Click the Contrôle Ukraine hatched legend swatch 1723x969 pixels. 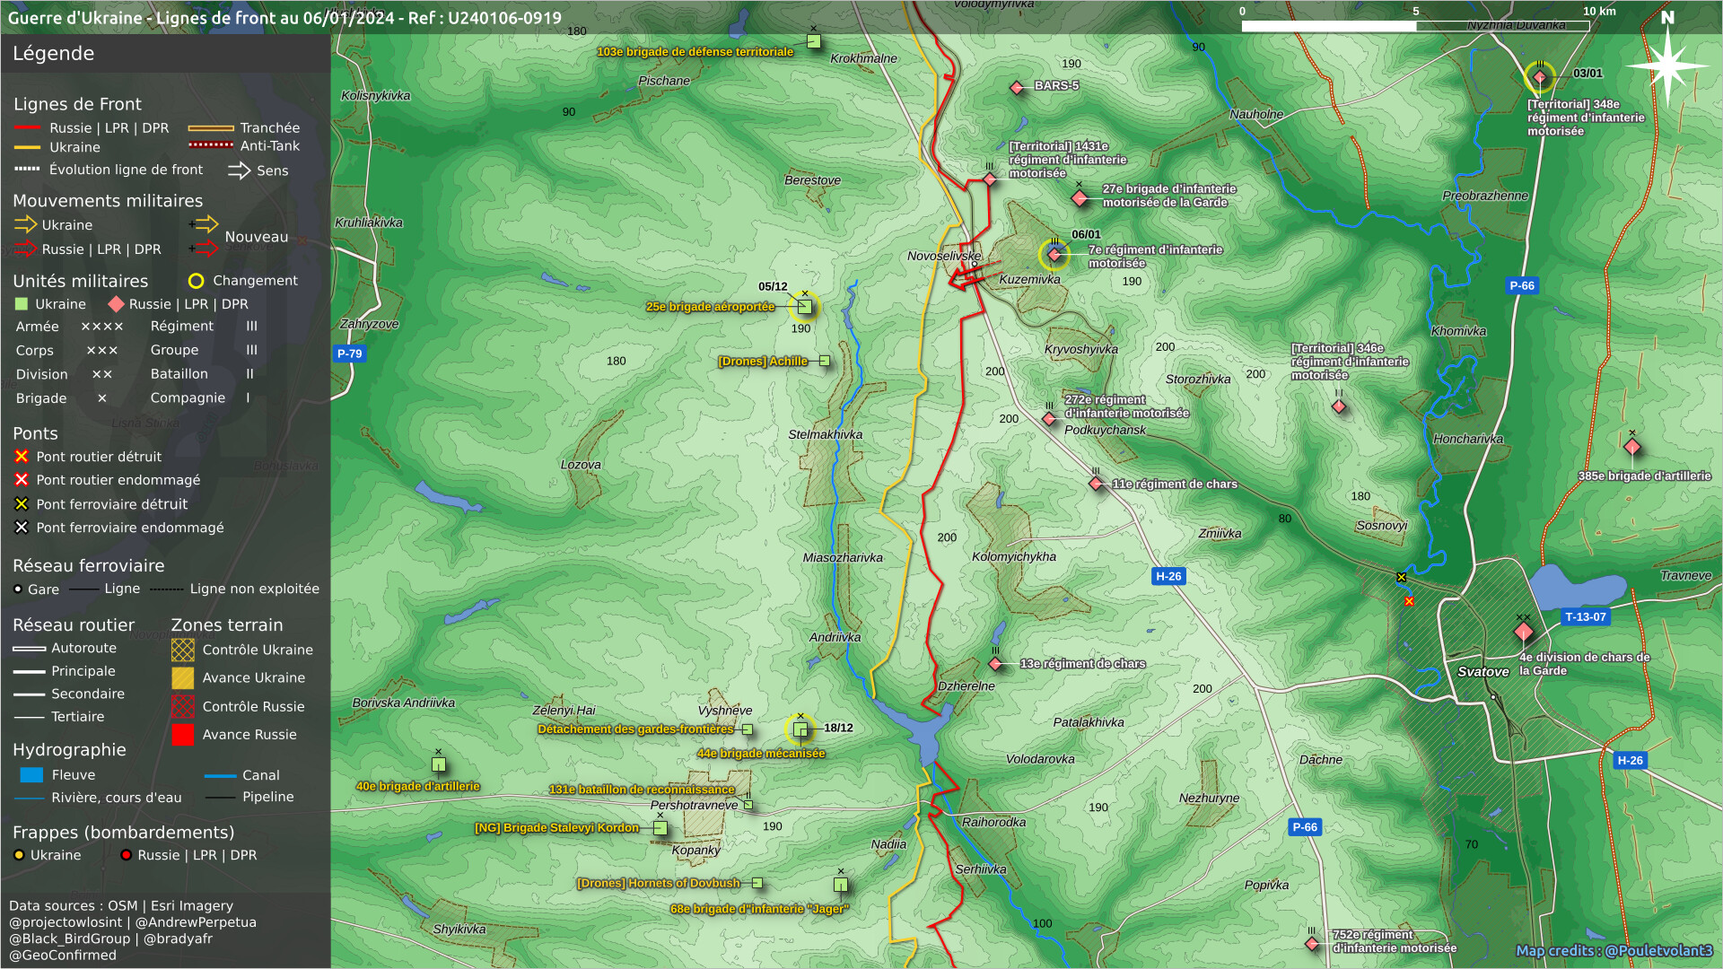[183, 650]
